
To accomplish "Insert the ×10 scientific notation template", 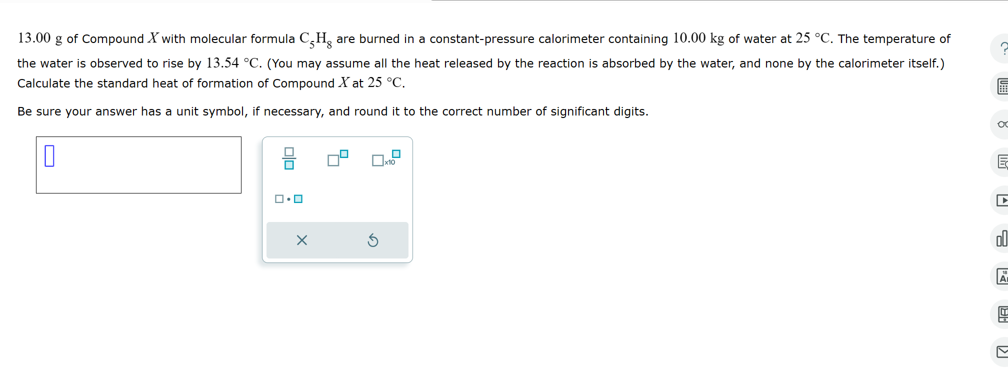I will (x=383, y=158).
